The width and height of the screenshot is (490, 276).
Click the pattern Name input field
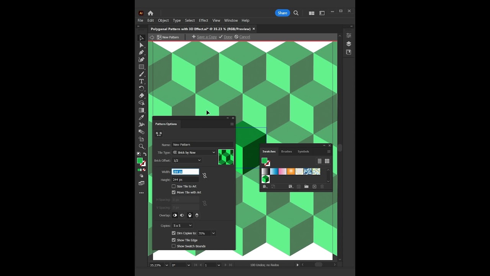203,145
